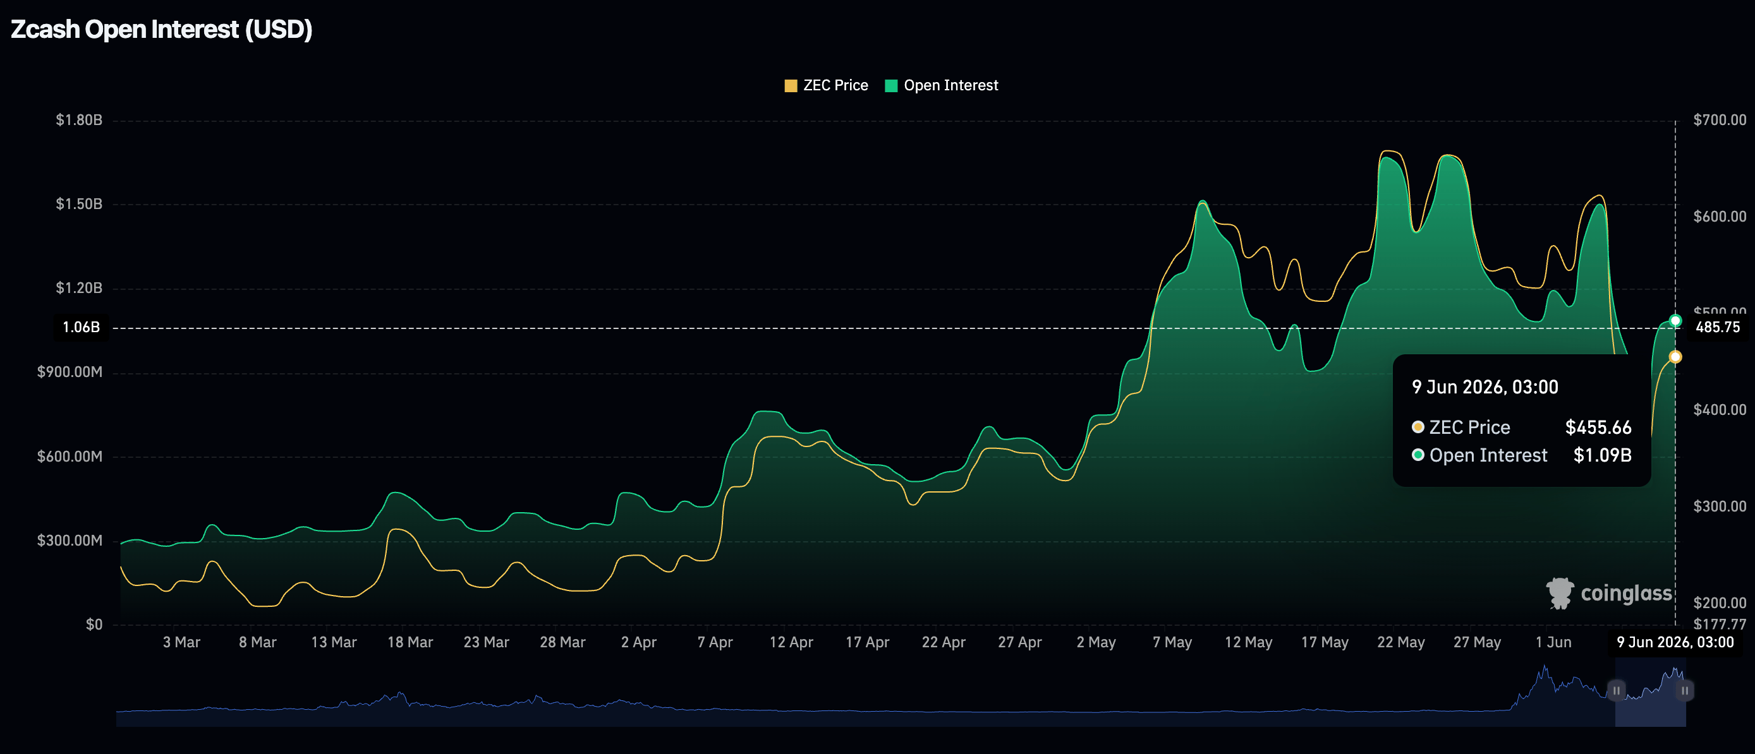Click the 23 Mar date label
Screen dimensions: 1755x754
coord(487,642)
